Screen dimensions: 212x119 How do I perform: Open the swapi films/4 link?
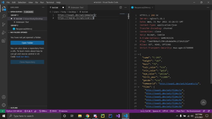pos(164,100)
